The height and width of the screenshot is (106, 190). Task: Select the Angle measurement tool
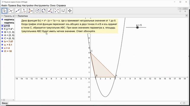(x=50, y=11)
